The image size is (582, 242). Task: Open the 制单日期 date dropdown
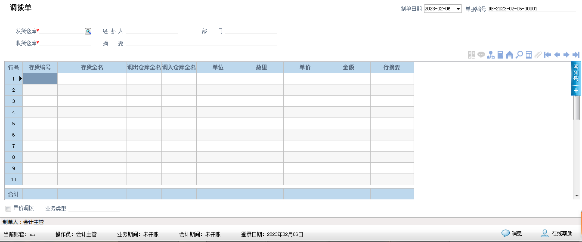(458, 9)
